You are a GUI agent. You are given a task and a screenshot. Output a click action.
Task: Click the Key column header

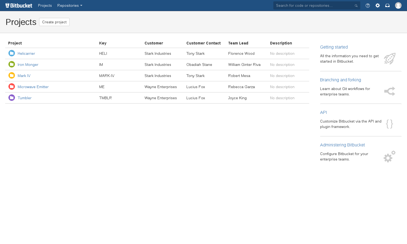(x=103, y=43)
